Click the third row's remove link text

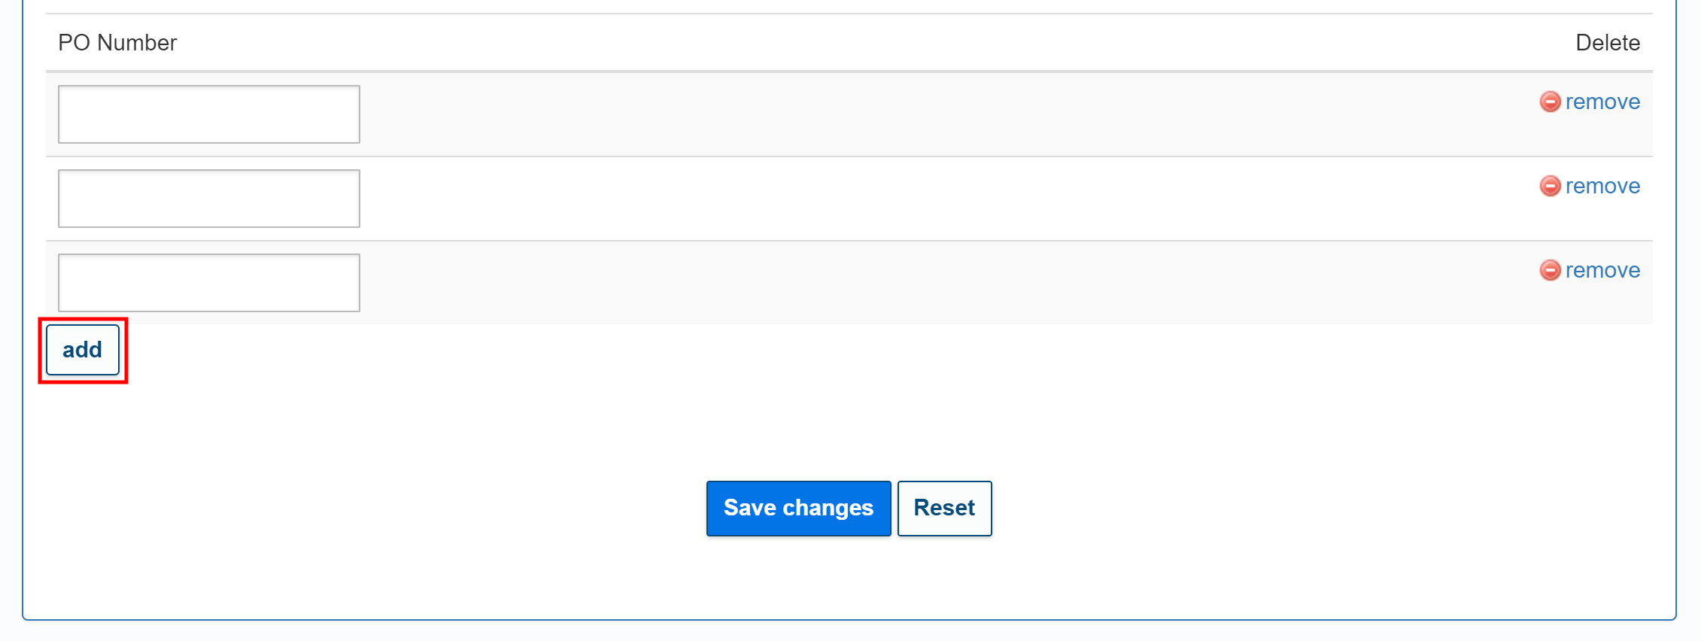tap(1602, 270)
